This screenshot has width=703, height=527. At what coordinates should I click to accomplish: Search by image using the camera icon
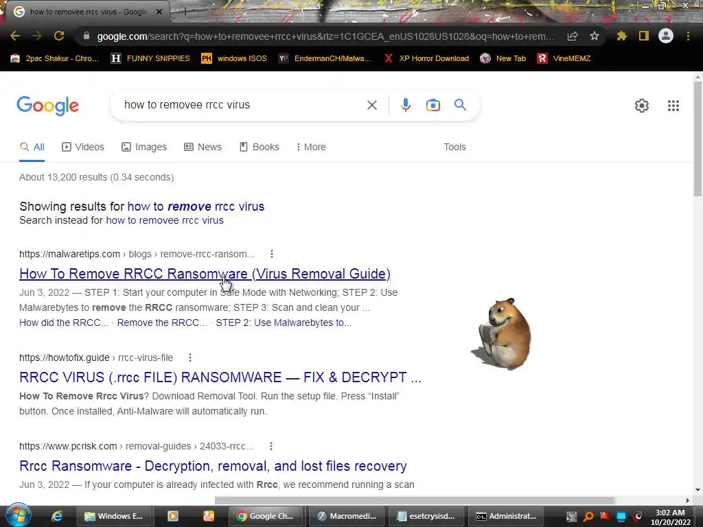pyautogui.click(x=433, y=105)
